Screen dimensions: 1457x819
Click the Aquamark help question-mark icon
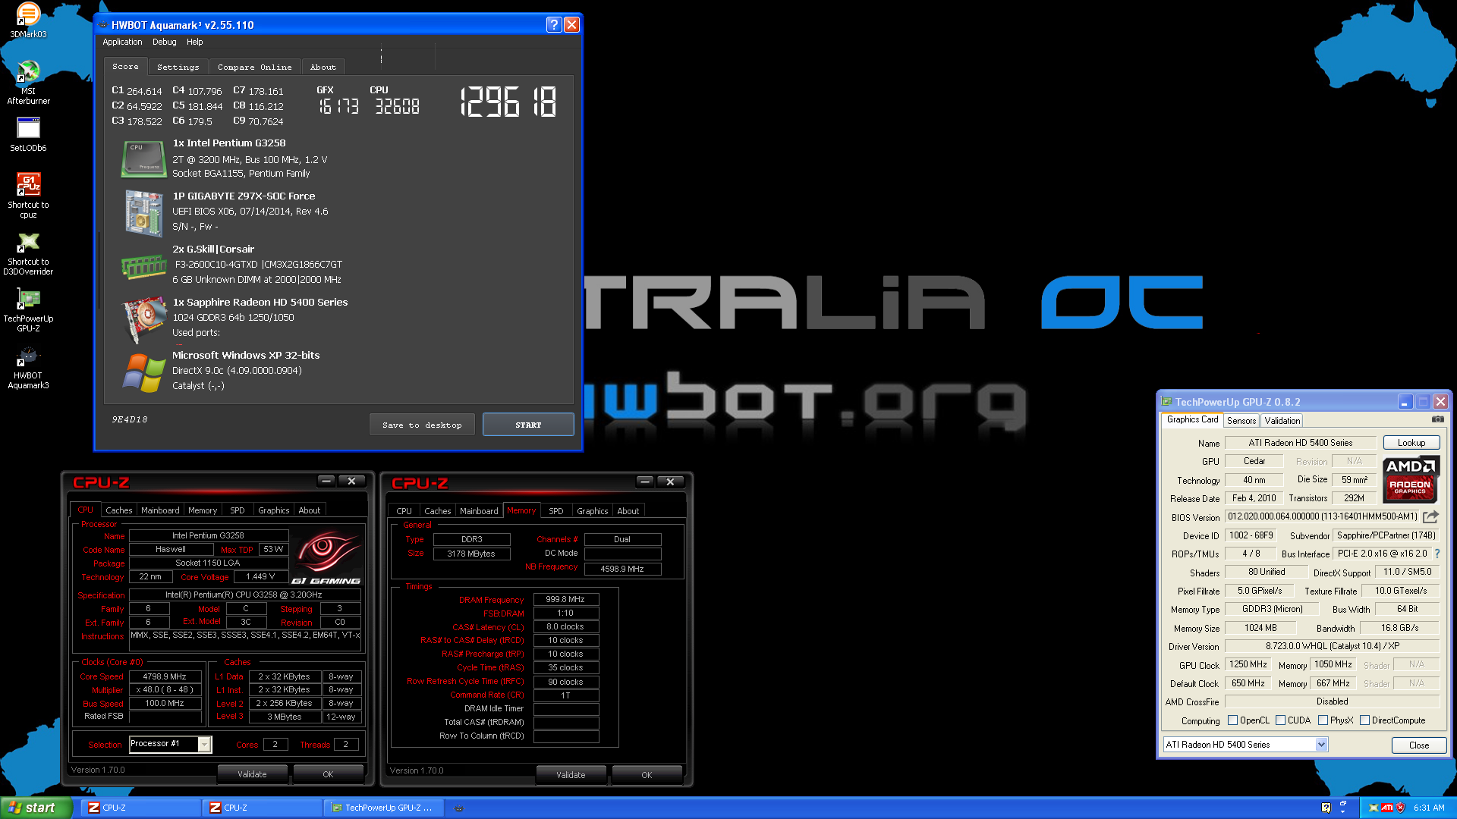pos(554,25)
